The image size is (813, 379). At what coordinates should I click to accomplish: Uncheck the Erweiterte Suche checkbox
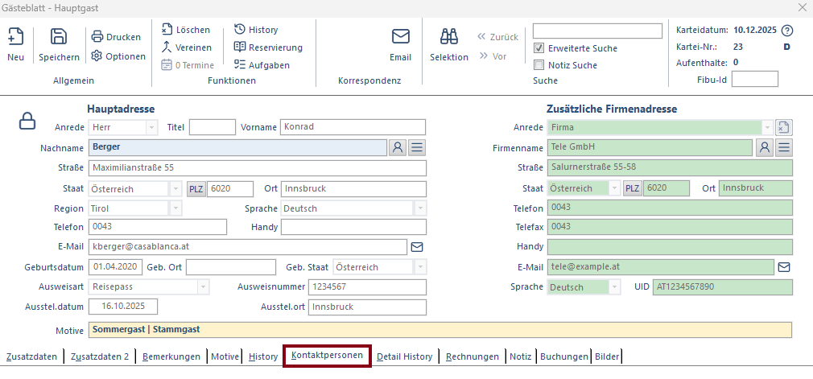pos(540,48)
